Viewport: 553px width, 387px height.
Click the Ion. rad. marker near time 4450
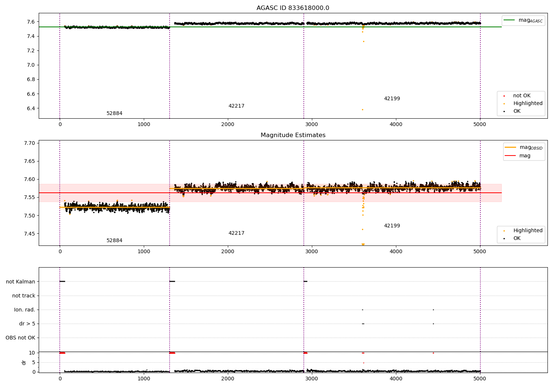tap(433, 310)
